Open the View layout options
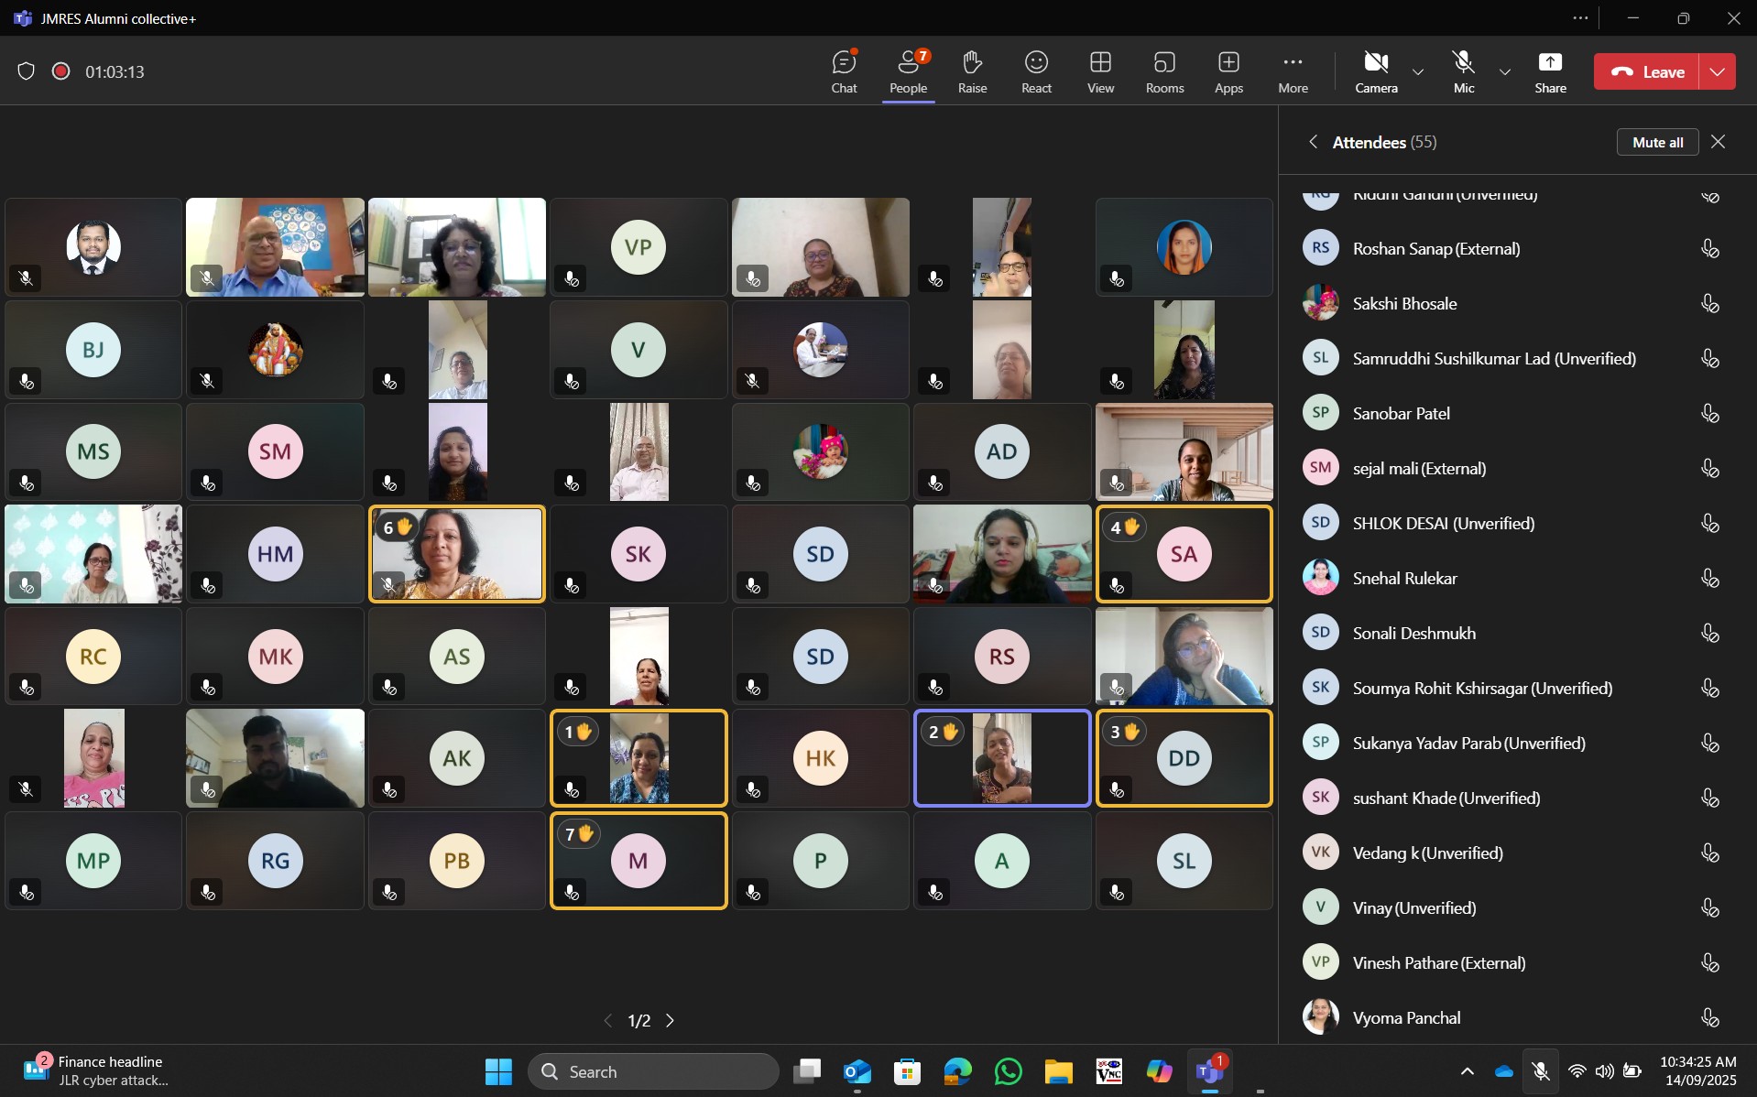Viewport: 1757px width, 1097px height. point(1100,71)
